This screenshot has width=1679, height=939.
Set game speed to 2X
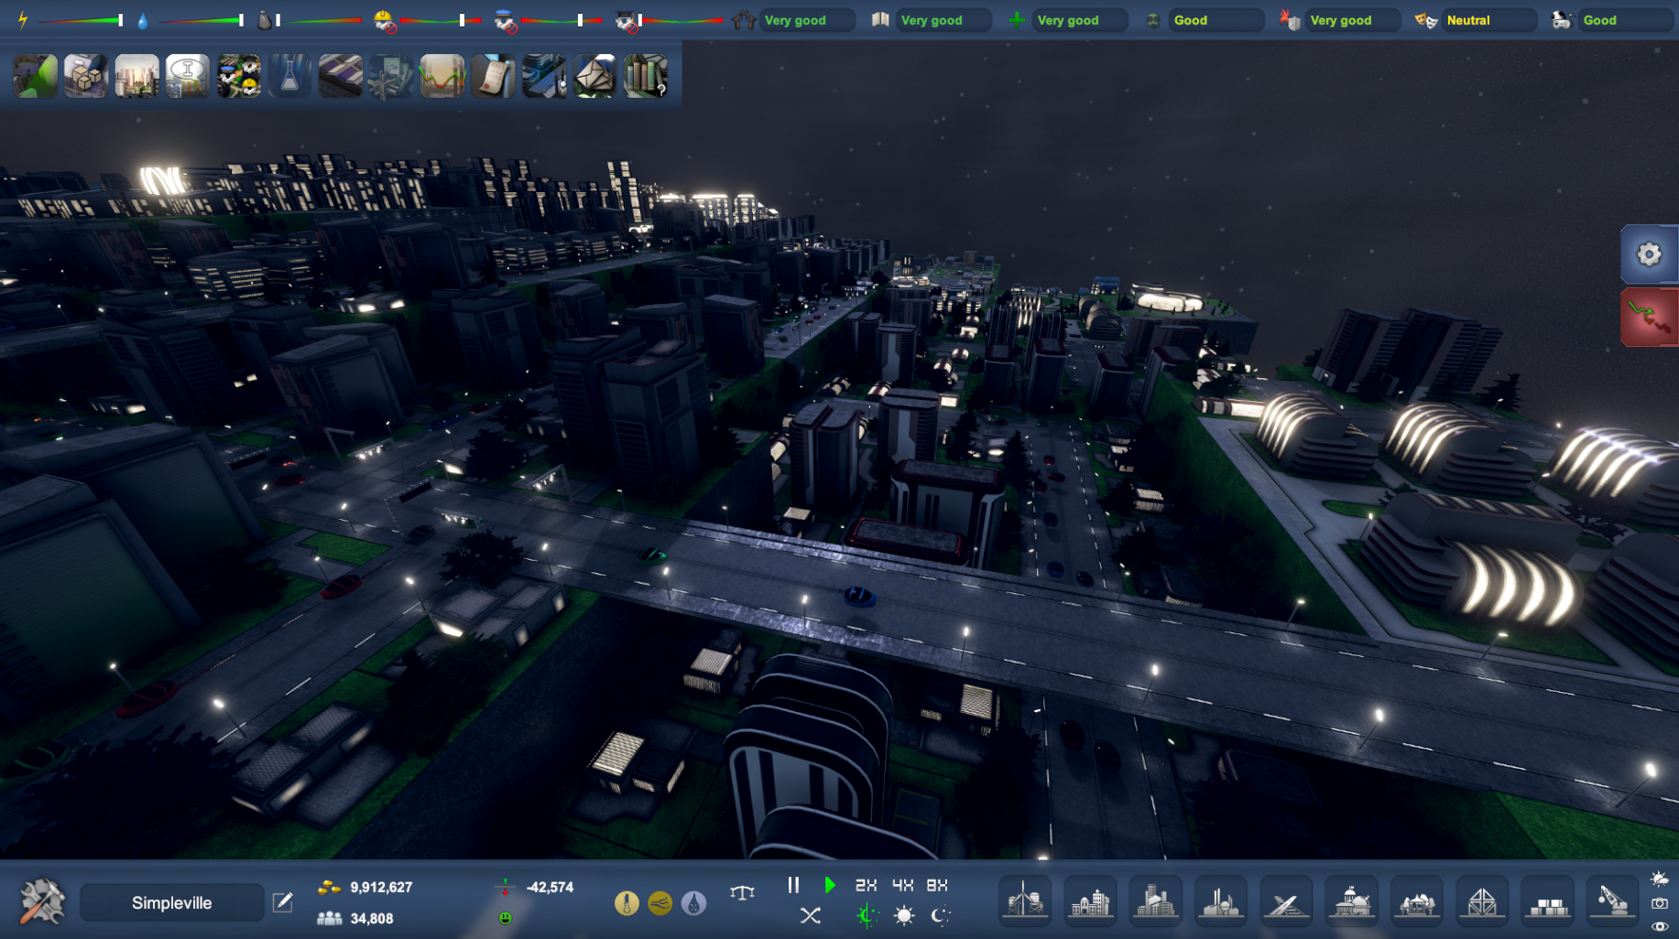[866, 885]
